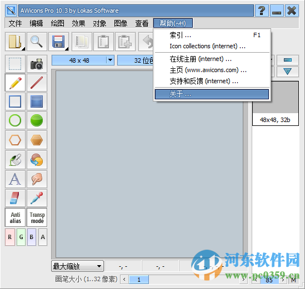Click the blue minus bar button
305x289 pixels.
pyautogui.click(x=287, y=60)
